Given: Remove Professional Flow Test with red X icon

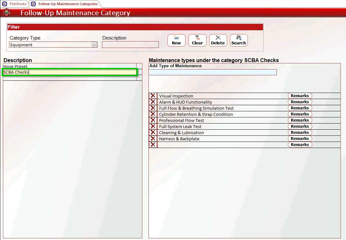Looking at the screenshot, I should [x=153, y=120].
